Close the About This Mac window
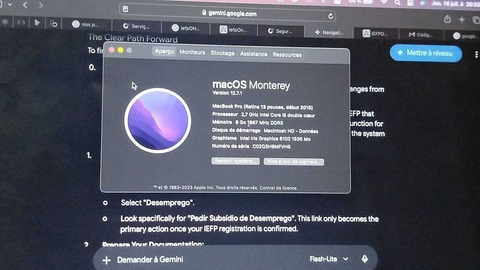This screenshot has width=480, height=270. coord(112,49)
